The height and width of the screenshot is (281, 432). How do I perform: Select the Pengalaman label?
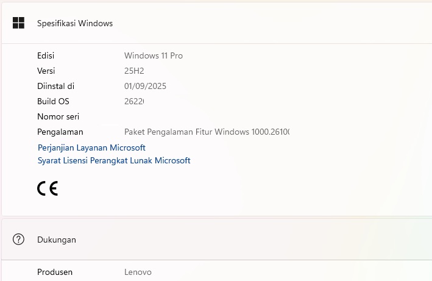click(x=60, y=132)
